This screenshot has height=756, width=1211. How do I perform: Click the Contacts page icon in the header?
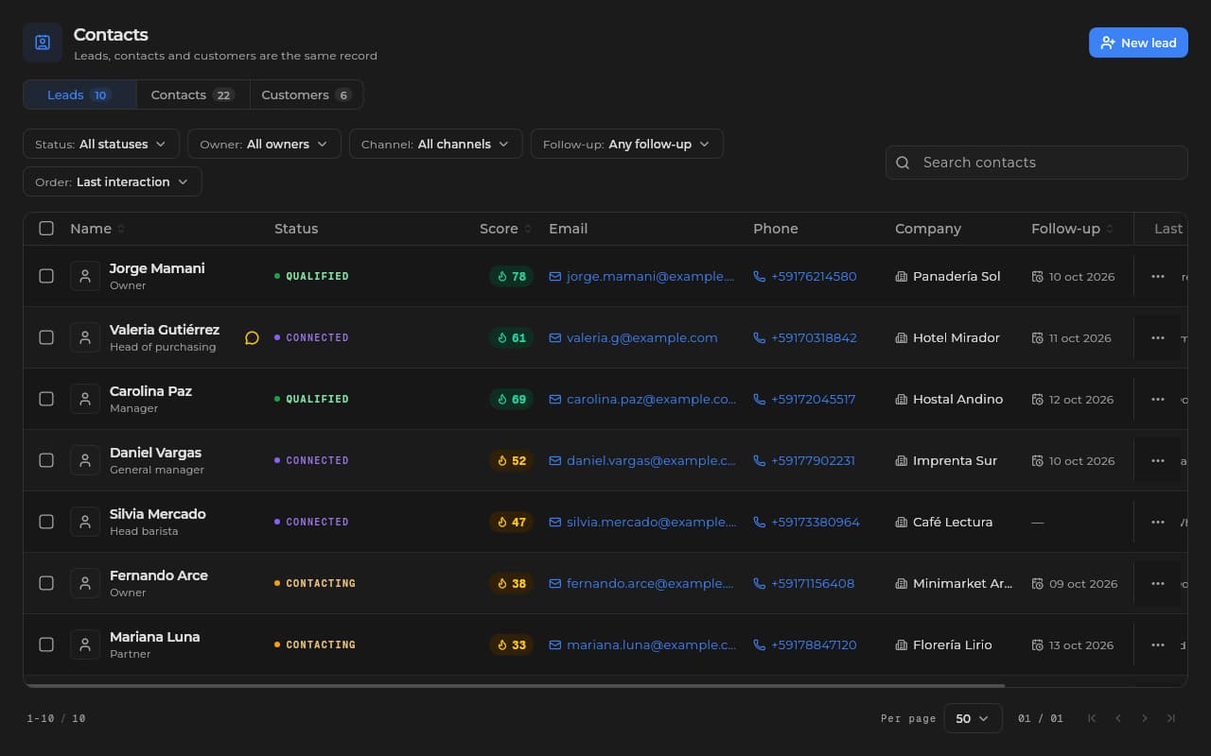point(43,43)
